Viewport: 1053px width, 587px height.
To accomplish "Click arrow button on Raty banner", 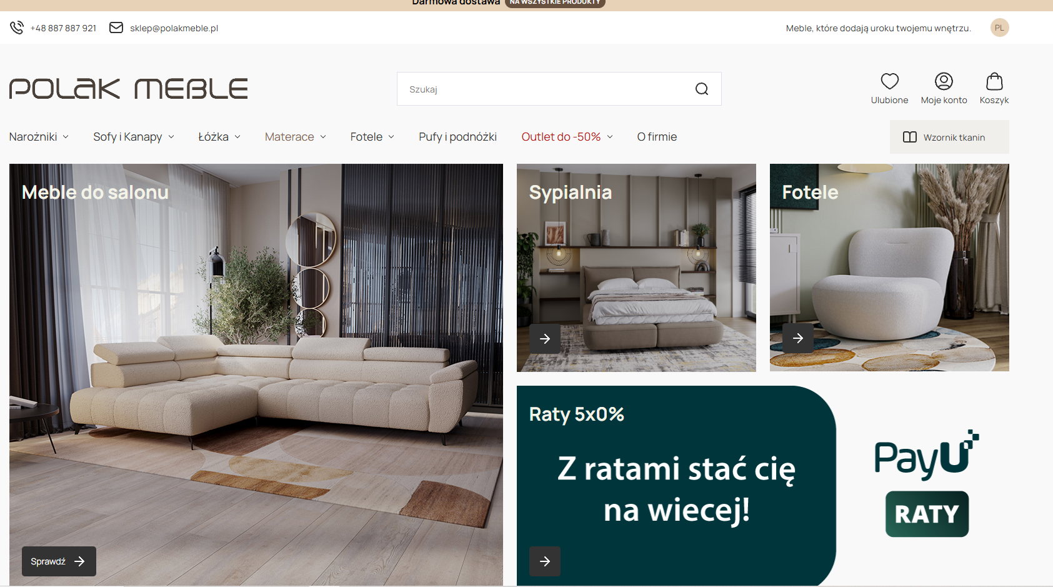I will tap(545, 561).
